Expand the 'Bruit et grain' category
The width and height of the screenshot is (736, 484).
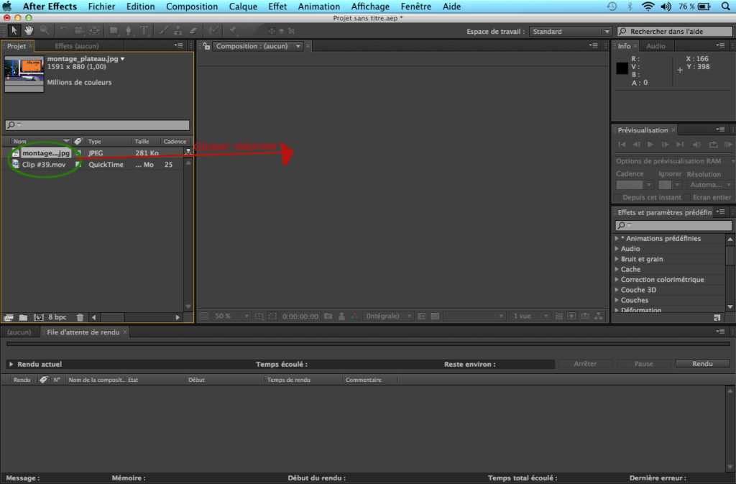click(617, 259)
